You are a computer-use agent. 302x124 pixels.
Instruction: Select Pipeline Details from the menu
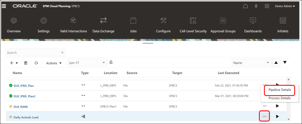click(x=280, y=90)
